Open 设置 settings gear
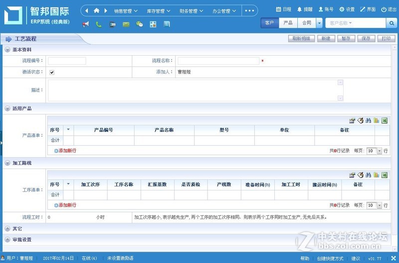The height and width of the screenshot is (263, 399). [x=347, y=9]
